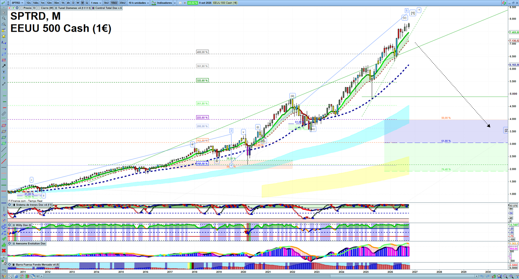
Task: Switch to the 12m timeframe
Action: pos(49,3)
